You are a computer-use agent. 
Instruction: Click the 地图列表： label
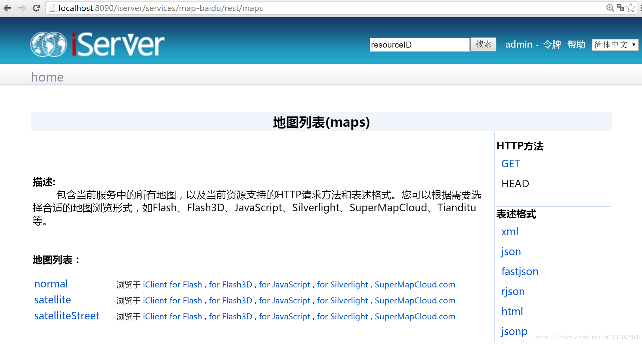pos(57,260)
